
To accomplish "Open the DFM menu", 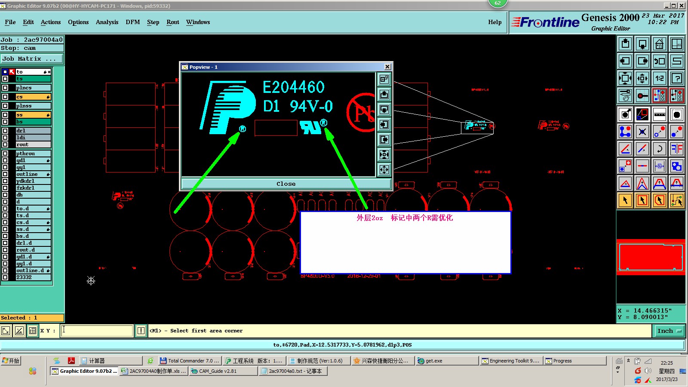I will tap(133, 22).
